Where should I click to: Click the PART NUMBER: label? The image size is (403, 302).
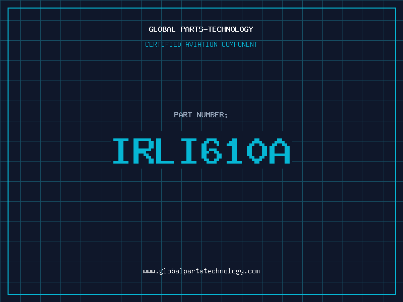point(200,115)
